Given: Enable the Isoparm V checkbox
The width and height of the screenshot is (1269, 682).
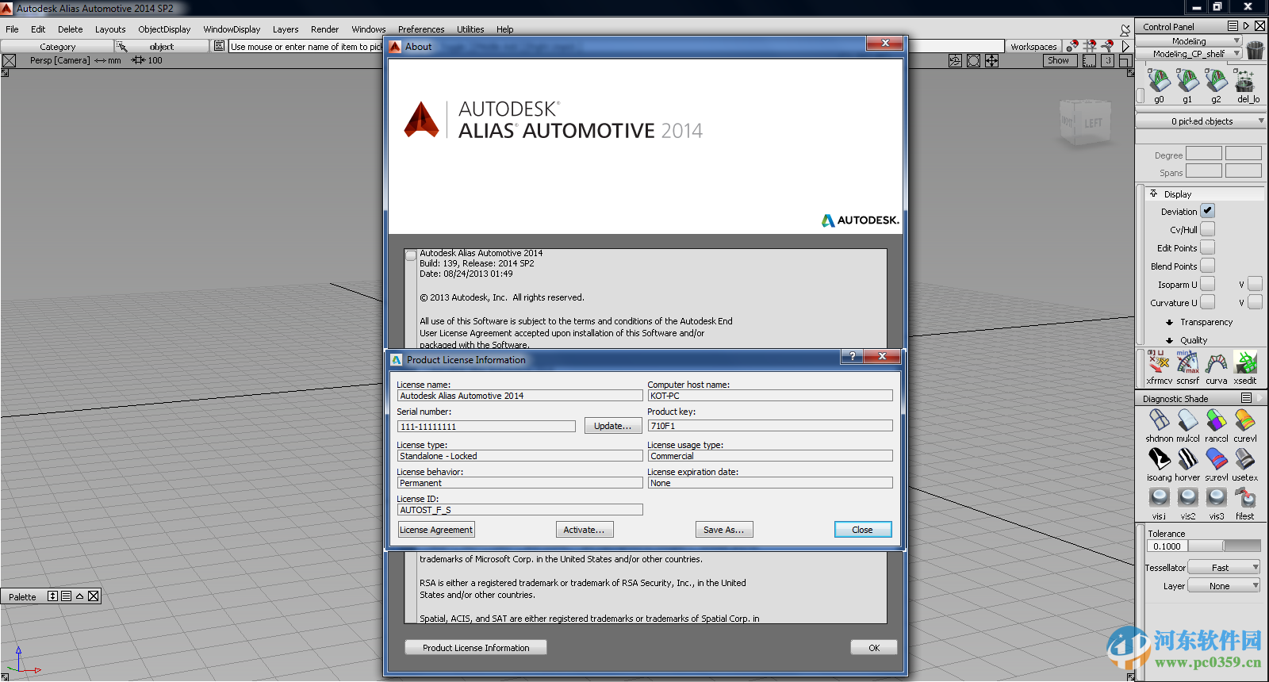Looking at the screenshot, I should pyautogui.click(x=1255, y=284).
